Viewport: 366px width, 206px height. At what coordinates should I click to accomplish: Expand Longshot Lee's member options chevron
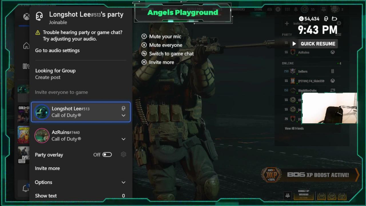[x=124, y=116]
